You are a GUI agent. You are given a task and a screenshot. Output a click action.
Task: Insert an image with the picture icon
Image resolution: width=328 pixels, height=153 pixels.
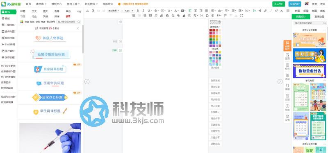pyautogui.click(x=145, y=16)
